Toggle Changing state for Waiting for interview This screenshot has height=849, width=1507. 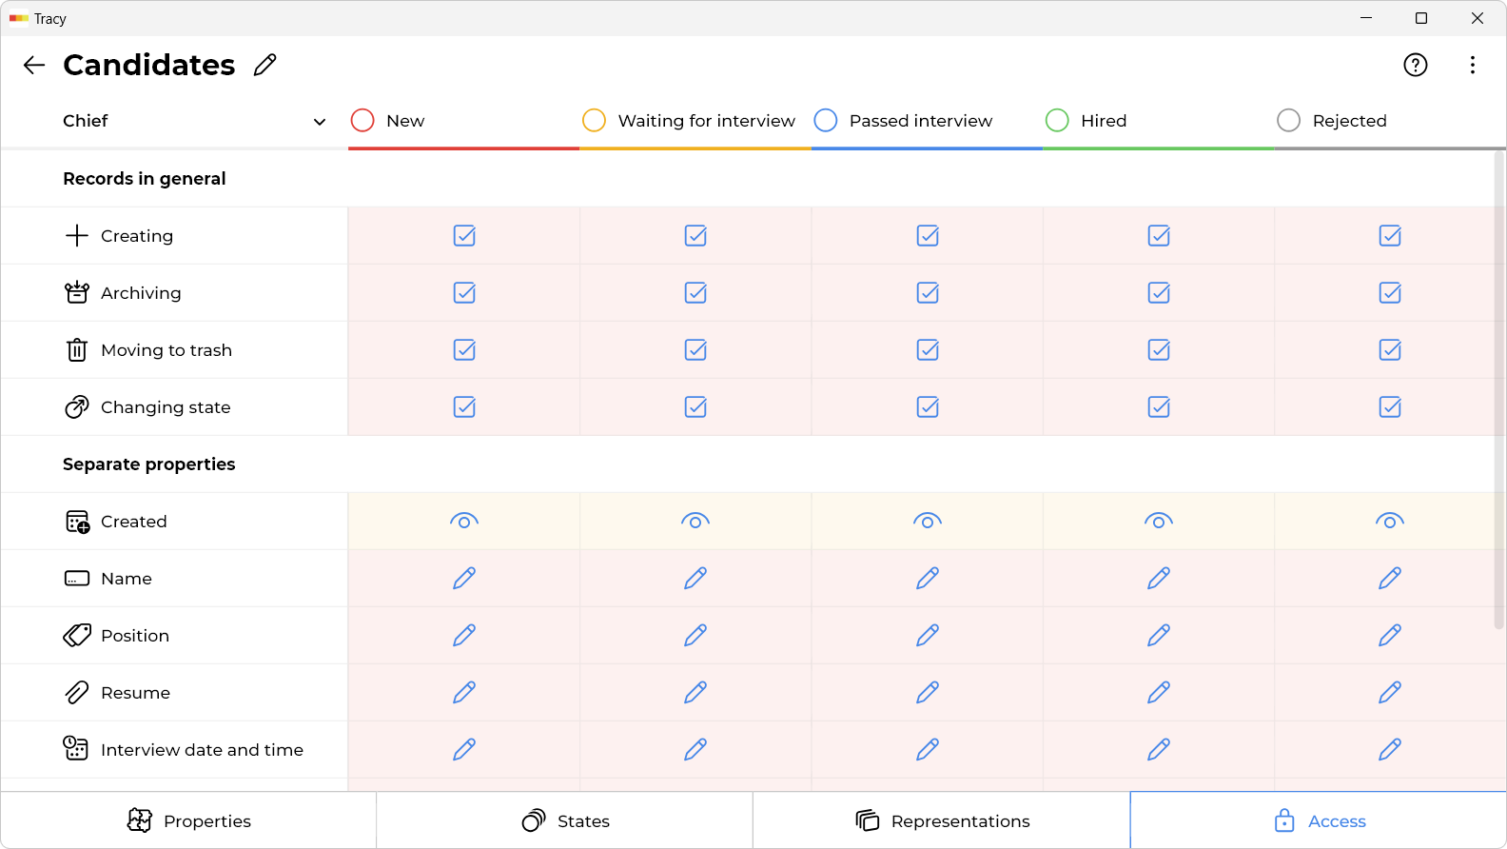point(695,406)
